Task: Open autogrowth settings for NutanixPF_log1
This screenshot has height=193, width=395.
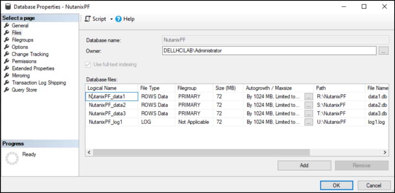Action: point(308,122)
